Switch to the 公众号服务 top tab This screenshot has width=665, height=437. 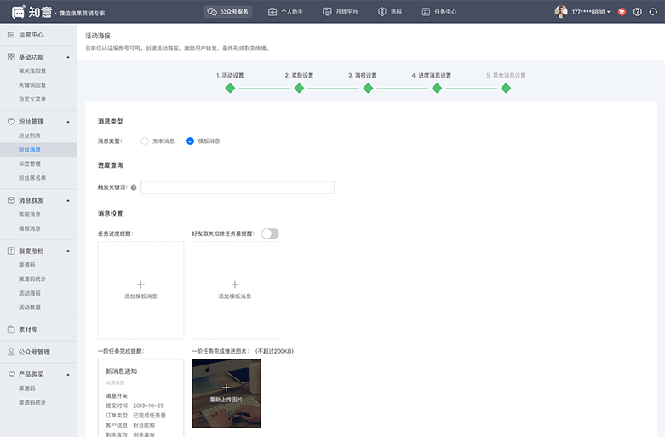coord(228,12)
